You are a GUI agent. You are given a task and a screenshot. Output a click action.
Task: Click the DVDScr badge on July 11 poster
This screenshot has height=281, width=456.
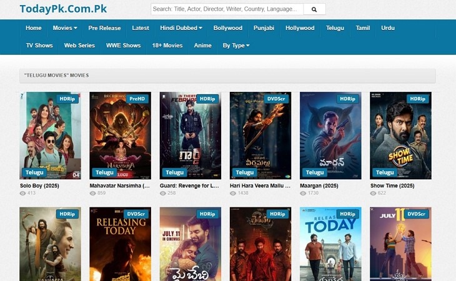pyautogui.click(x=416, y=214)
